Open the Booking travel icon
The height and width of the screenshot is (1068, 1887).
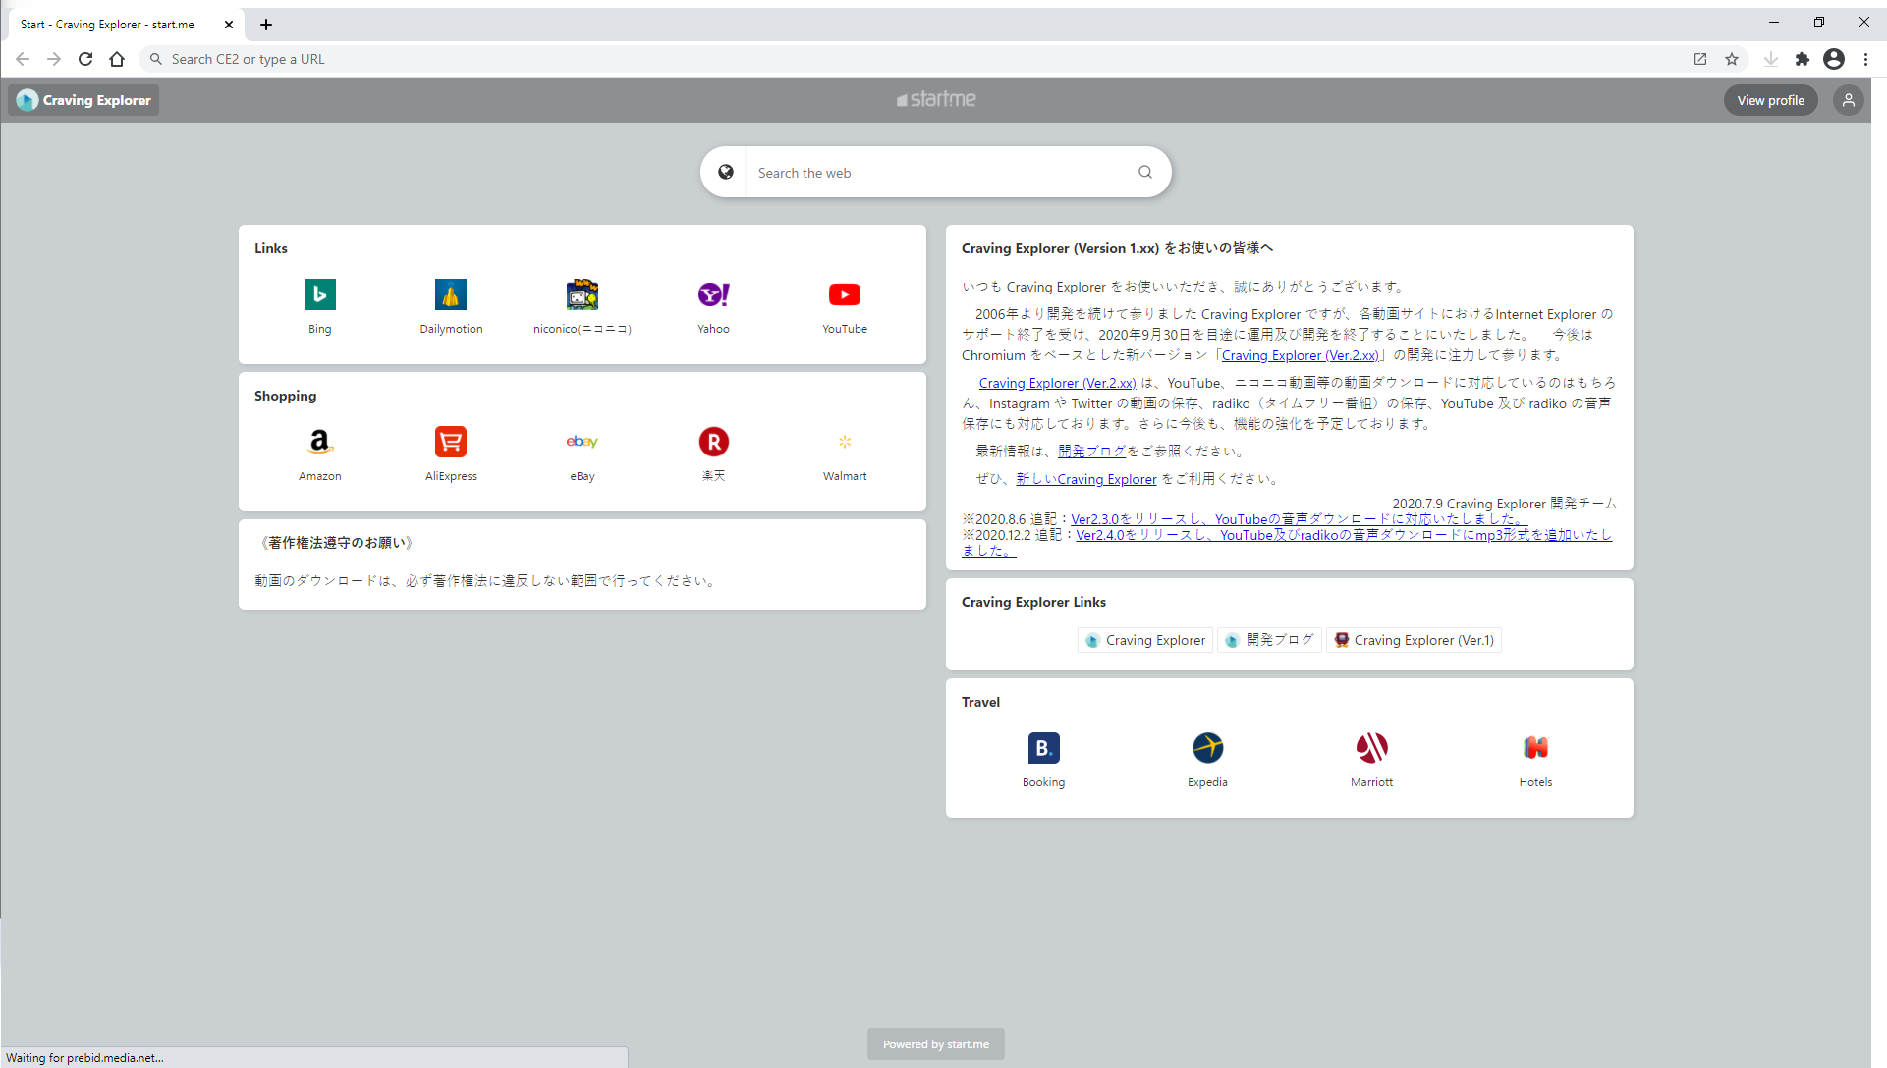(x=1043, y=748)
